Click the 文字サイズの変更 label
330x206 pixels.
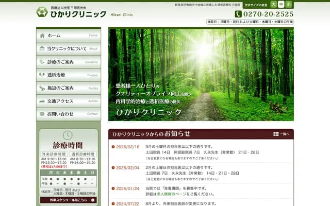pyautogui.click(x=256, y=5)
